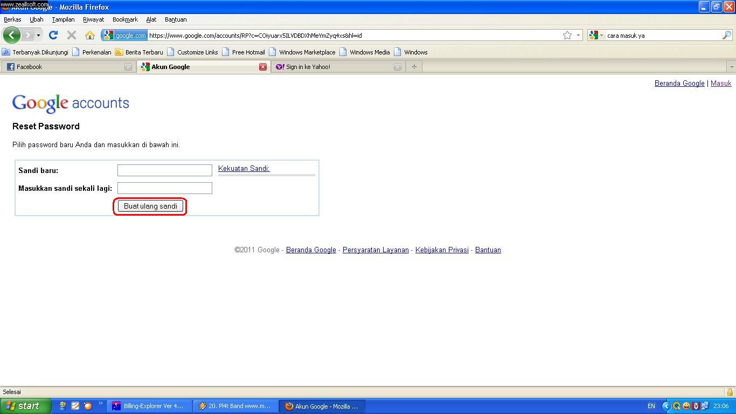The width and height of the screenshot is (736, 414).
Task: Open the Kebijakan Privasi link
Action: pos(442,250)
